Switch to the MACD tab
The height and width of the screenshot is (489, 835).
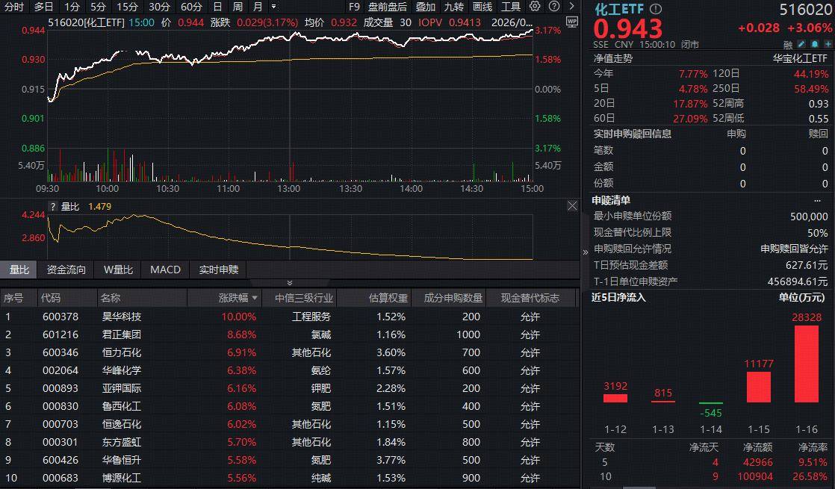pyautogui.click(x=165, y=270)
